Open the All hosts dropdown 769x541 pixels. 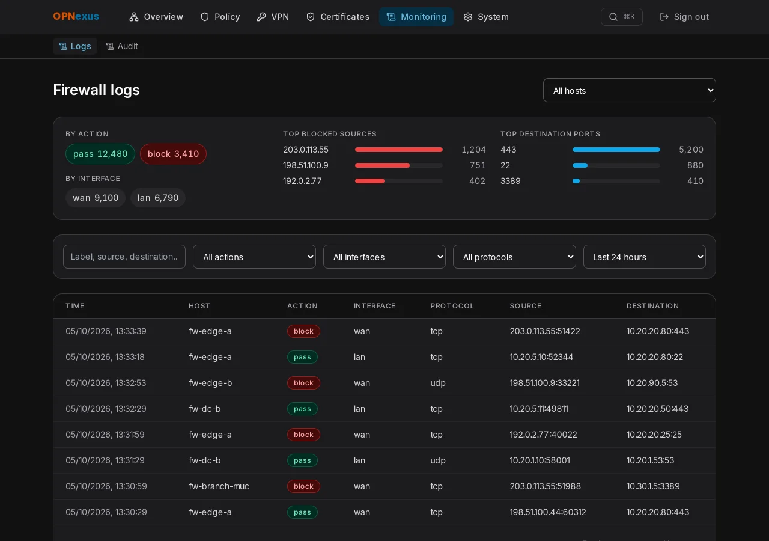coord(630,90)
